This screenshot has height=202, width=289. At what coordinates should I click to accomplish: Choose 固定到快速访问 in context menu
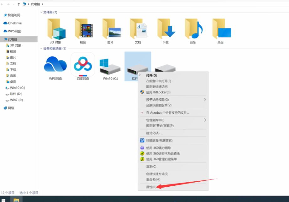(173, 86)
